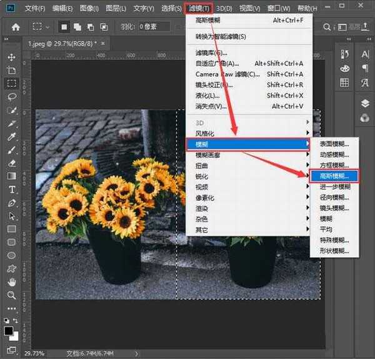This screenshot has height=359, width=375.
Task: Click the foreground color swatch
Action: 9,331
